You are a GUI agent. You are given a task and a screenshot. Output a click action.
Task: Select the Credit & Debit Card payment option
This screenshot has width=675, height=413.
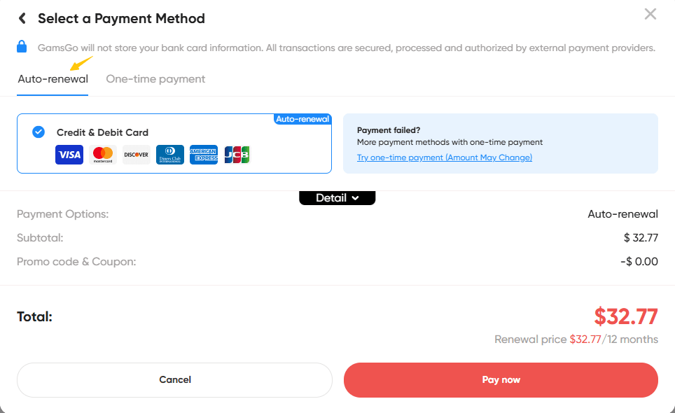pyautogui.click(x=174, y=143)
